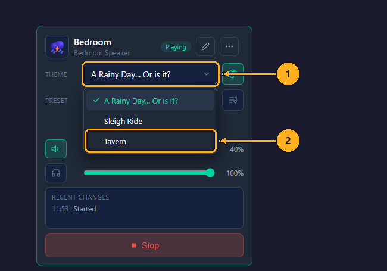Click the playlist music icon beside Preset
The height and width of the screenshot is (271, 387).
pyautogui.click(x=233, y=100)
